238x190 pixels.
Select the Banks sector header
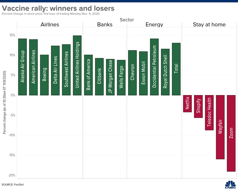[x=105, y=24]
